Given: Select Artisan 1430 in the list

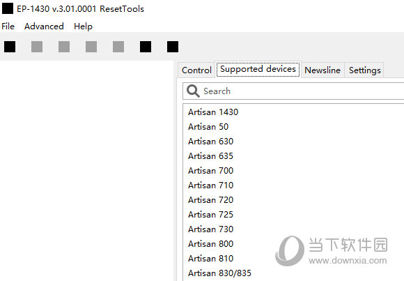Looking at the screenshot, I should [x=213, y=112].
